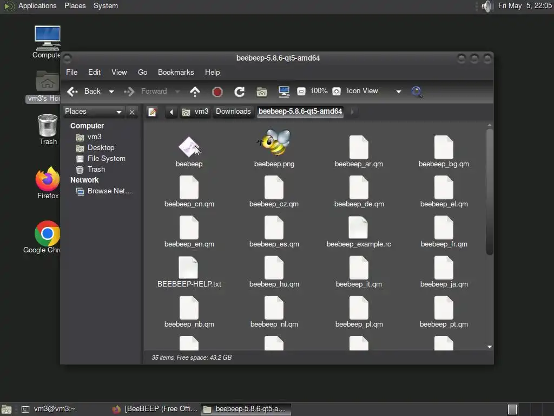Select the beebeep_en.qm file
This screenshot has height=416, width=554.
tap(189, 231)
